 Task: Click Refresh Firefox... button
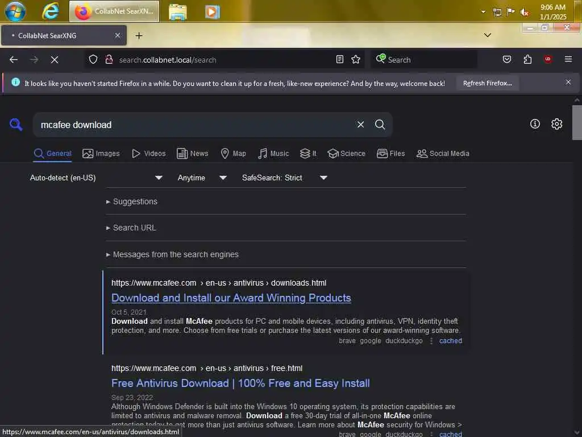pos(487,83)
